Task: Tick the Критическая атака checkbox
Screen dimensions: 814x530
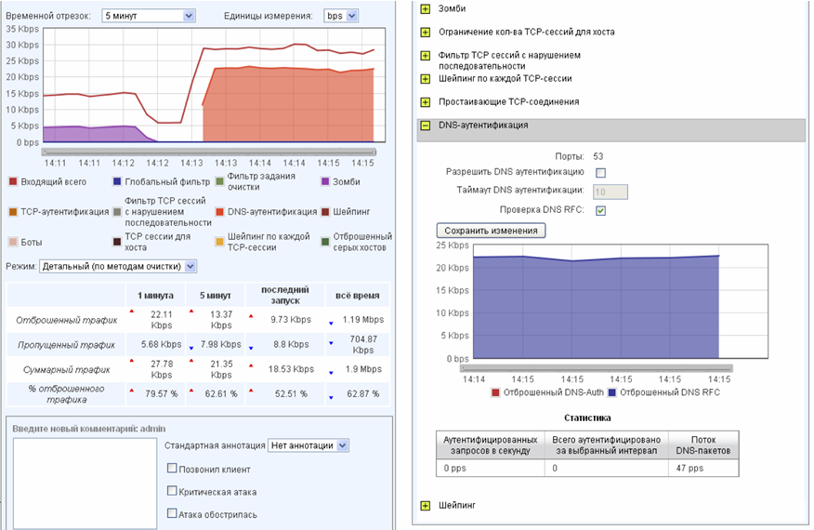Action: pos(172,491)
